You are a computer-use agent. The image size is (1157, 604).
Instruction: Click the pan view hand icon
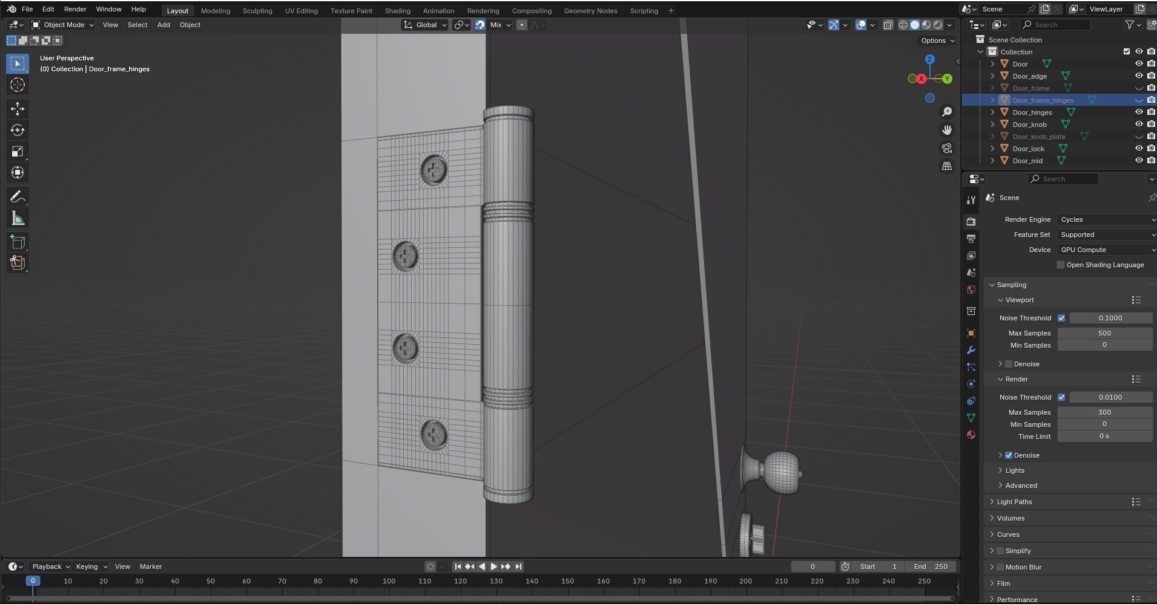(x=947, y=130)
